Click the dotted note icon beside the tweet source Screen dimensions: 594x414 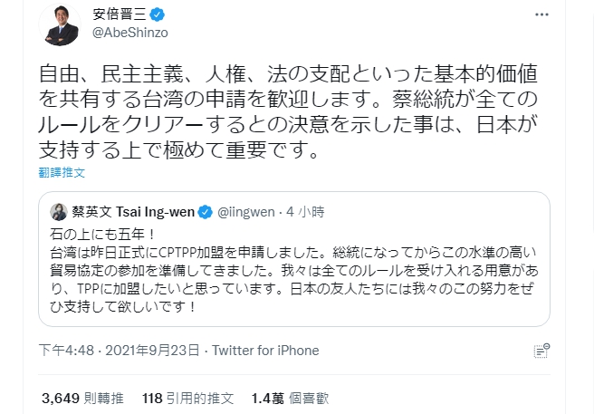[x=541, y=351]
